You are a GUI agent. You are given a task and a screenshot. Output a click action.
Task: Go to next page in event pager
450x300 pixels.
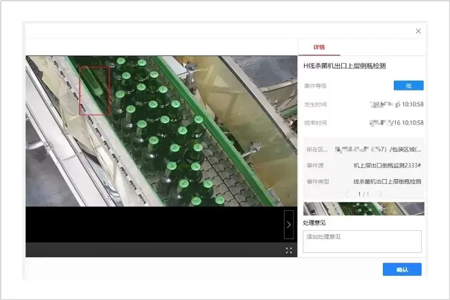click(x=380, y=194)
